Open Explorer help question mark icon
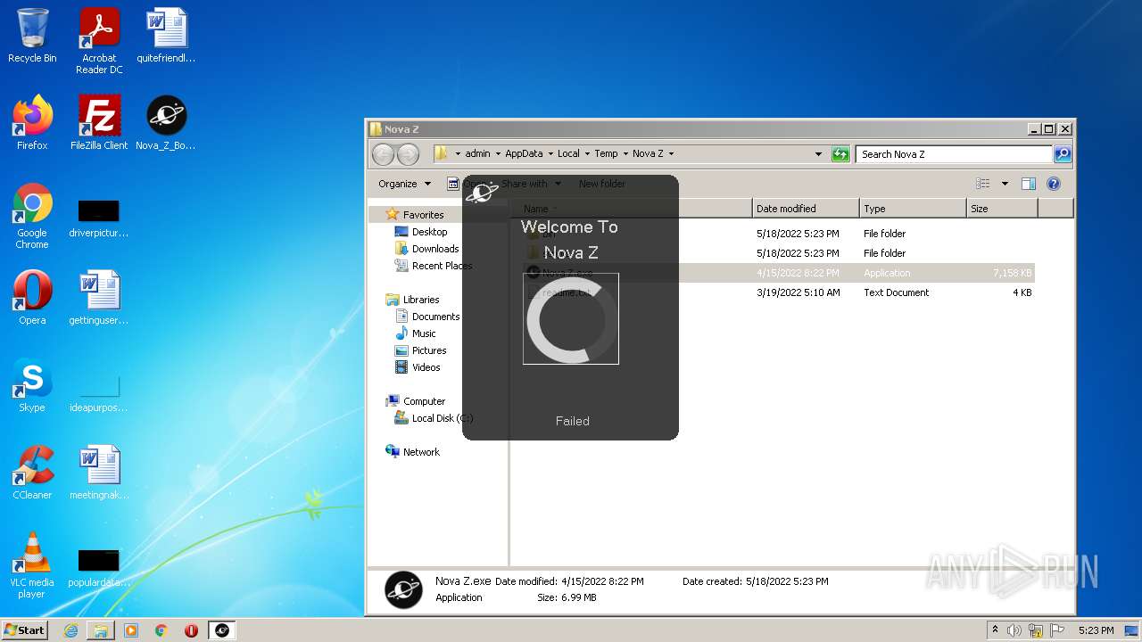The width and height of the screenshot is (1142, 642). point(1053,184)
